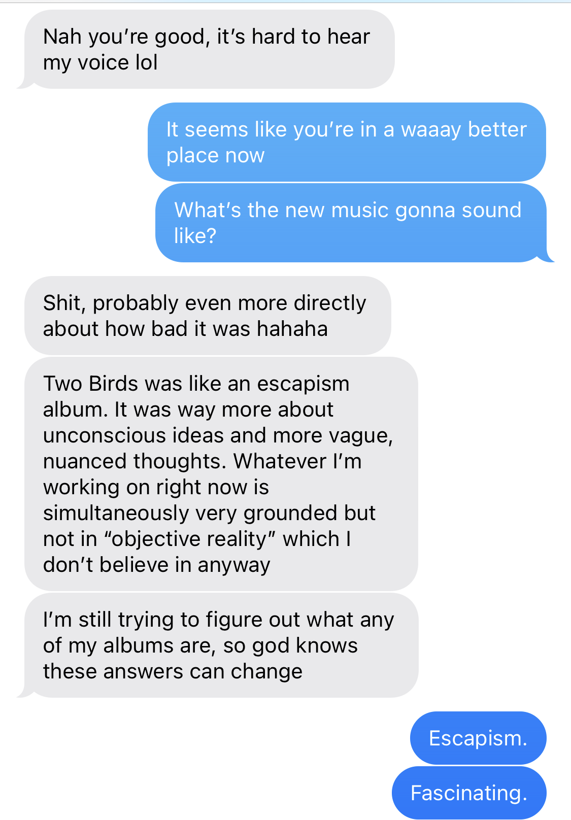Click "about how bad it was" text
571x820 pixels.
(147, 329)
